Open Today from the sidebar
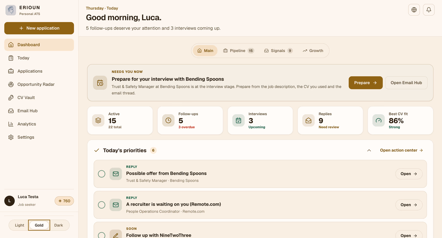This screenshot has width=442, height=238. [x=39, y=58]
